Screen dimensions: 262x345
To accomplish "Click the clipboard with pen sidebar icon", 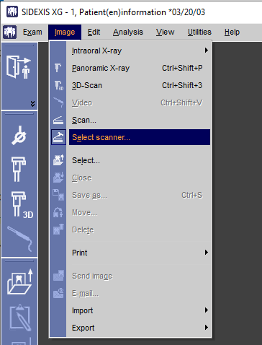I will [20, 318].
